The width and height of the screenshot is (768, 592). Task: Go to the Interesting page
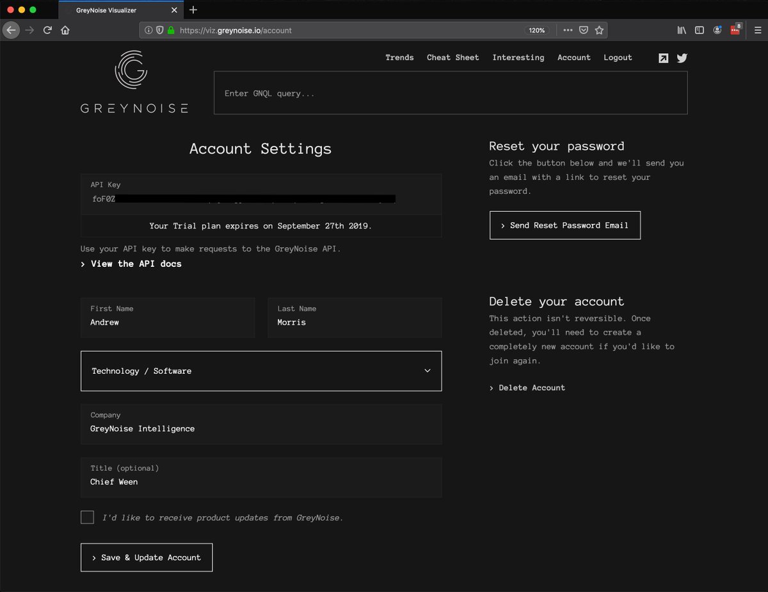point(518,58)
